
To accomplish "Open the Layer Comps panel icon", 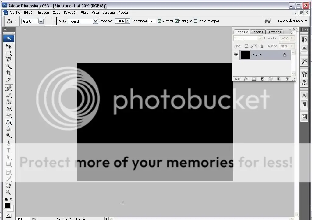I will [304, 117].
